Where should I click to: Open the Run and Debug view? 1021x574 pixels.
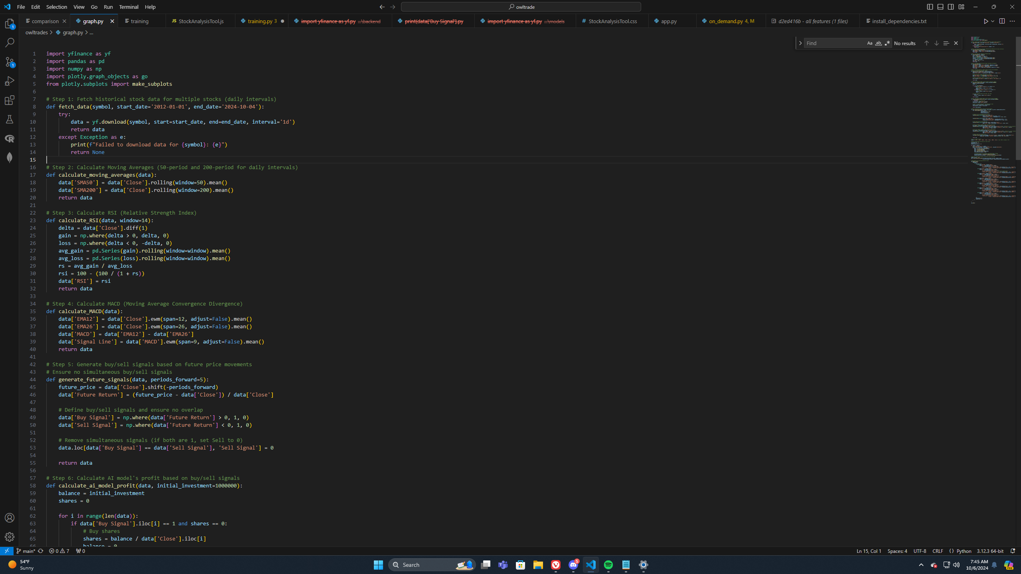(x=10, y=81)
